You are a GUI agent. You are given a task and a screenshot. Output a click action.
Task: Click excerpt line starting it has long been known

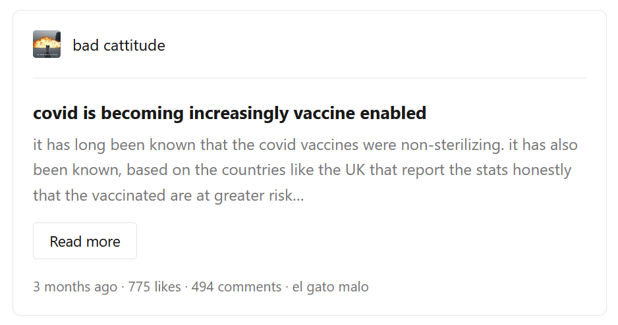(x=305, y=145)
